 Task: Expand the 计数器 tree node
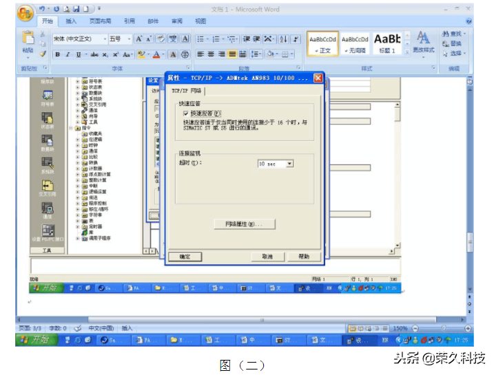pos(77,169)
